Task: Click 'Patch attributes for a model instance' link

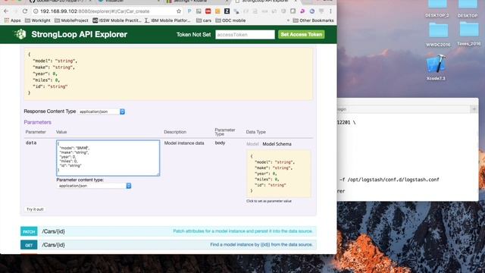Action: [x=242, y=231]
